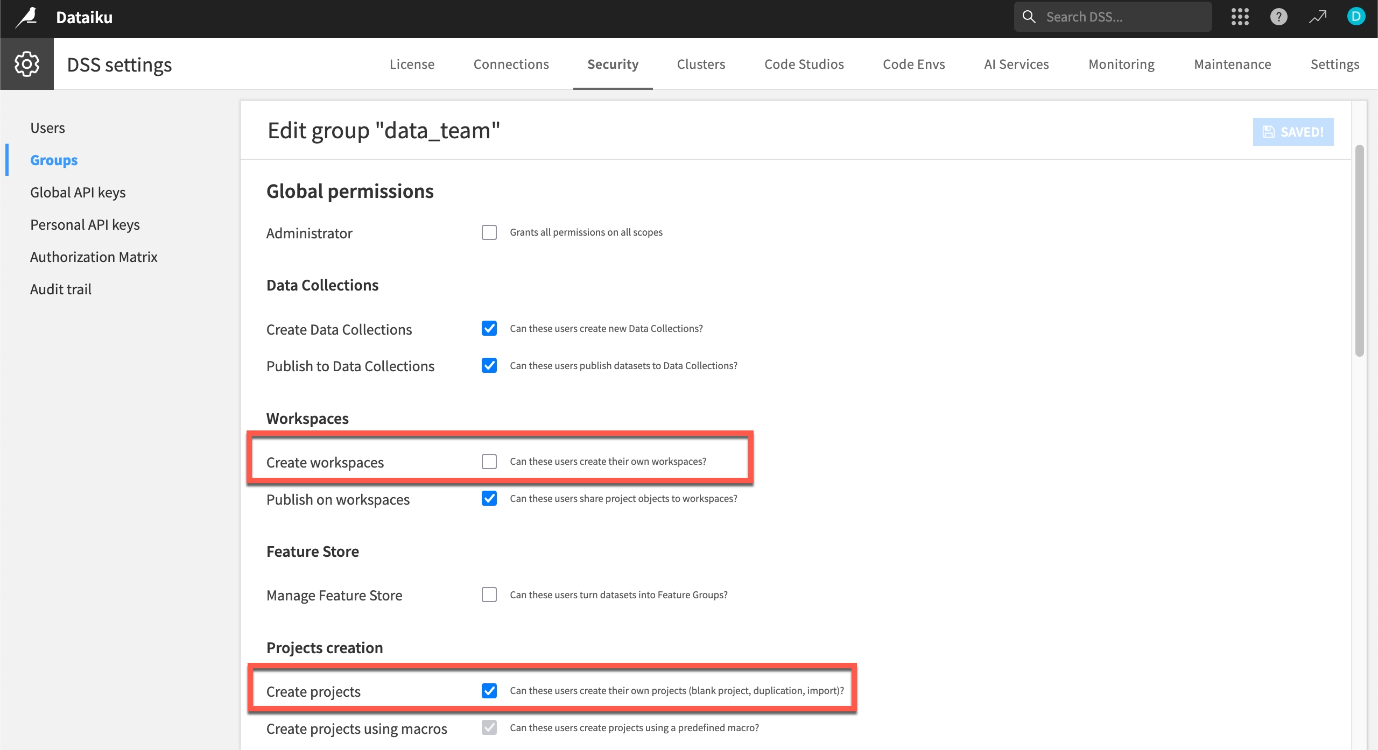Open Users in the sidebar
The height and width of the screenshot is (750, 1378).
tap(47, 128)
